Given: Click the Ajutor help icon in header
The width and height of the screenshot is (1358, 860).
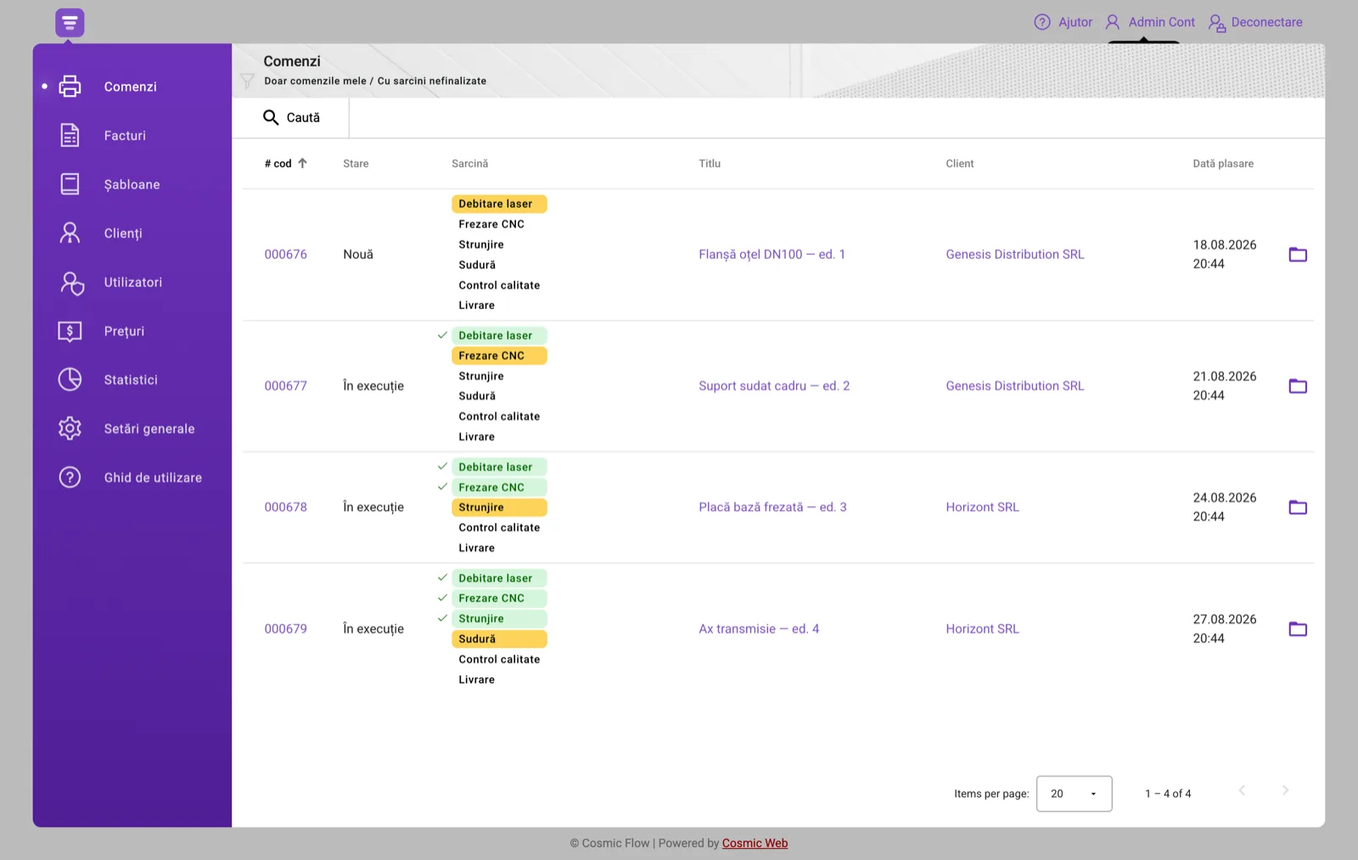Looking at the screenshot, I should click(x=1042, y=22).
